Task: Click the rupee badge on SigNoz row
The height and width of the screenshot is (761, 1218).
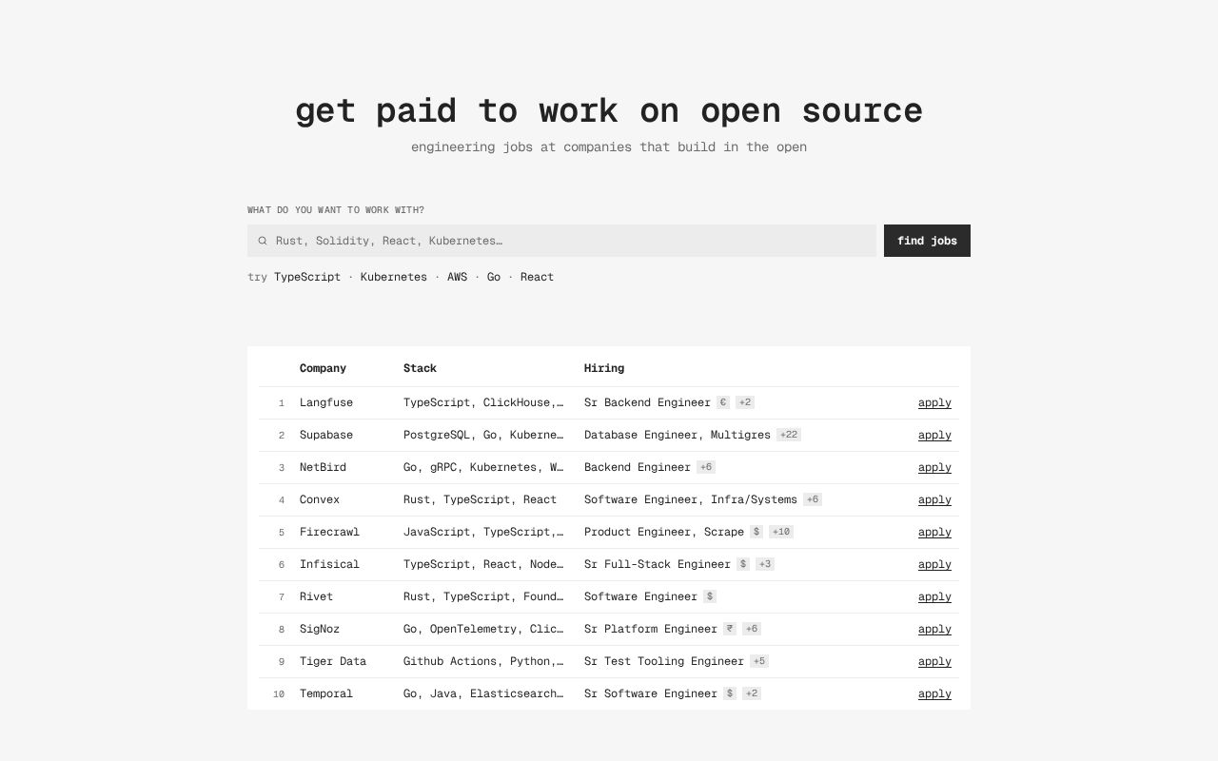Action: 730,629
